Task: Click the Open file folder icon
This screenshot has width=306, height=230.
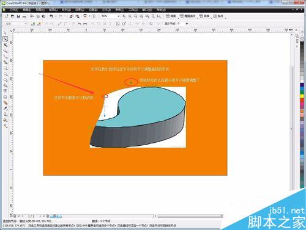Action: coord(12,16)
